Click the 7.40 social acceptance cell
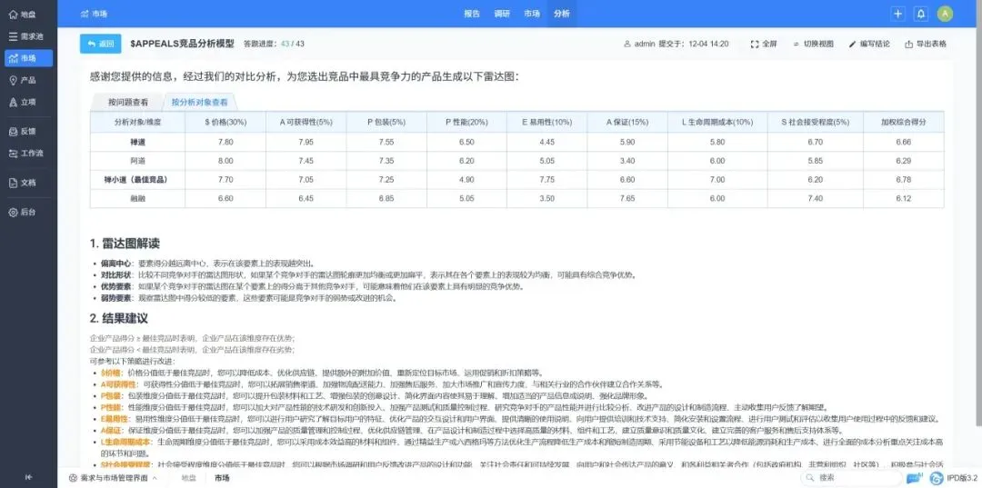 [815, 198]
